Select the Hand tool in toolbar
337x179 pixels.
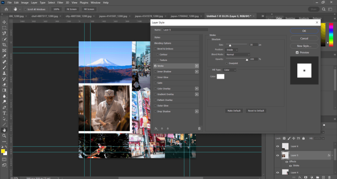tap(4, 130)
